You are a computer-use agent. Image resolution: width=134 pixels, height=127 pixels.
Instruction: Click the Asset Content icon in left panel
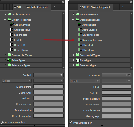coord(12,25)
